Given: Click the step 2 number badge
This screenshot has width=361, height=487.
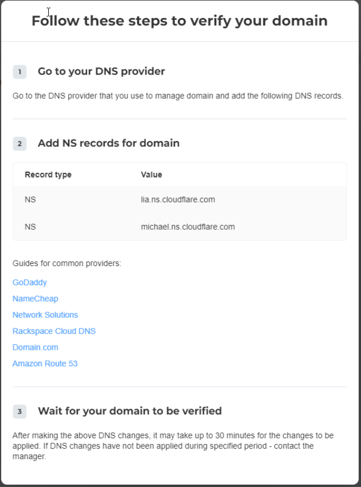Looking at the screenshot, I should pyautogui.click(x=20, y=144).
